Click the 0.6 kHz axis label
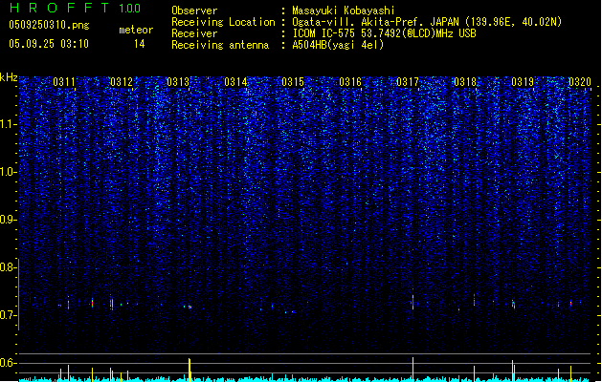602x382 pixels. click(9, 363)
